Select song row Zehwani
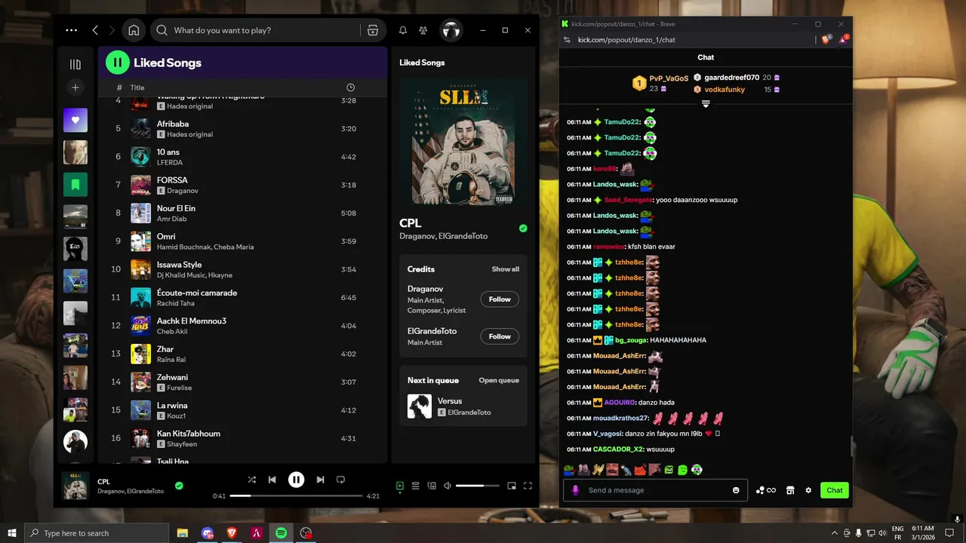Screen dimensions: 966x543 [242, 382]
